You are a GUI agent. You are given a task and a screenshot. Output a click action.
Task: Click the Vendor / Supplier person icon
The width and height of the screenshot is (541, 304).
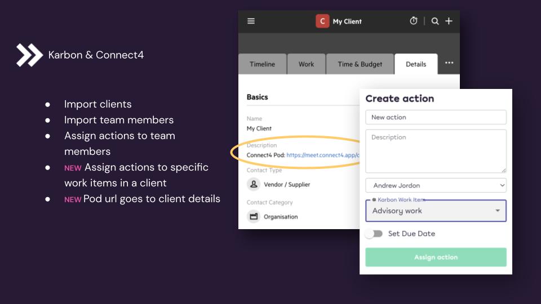point(253,184)
